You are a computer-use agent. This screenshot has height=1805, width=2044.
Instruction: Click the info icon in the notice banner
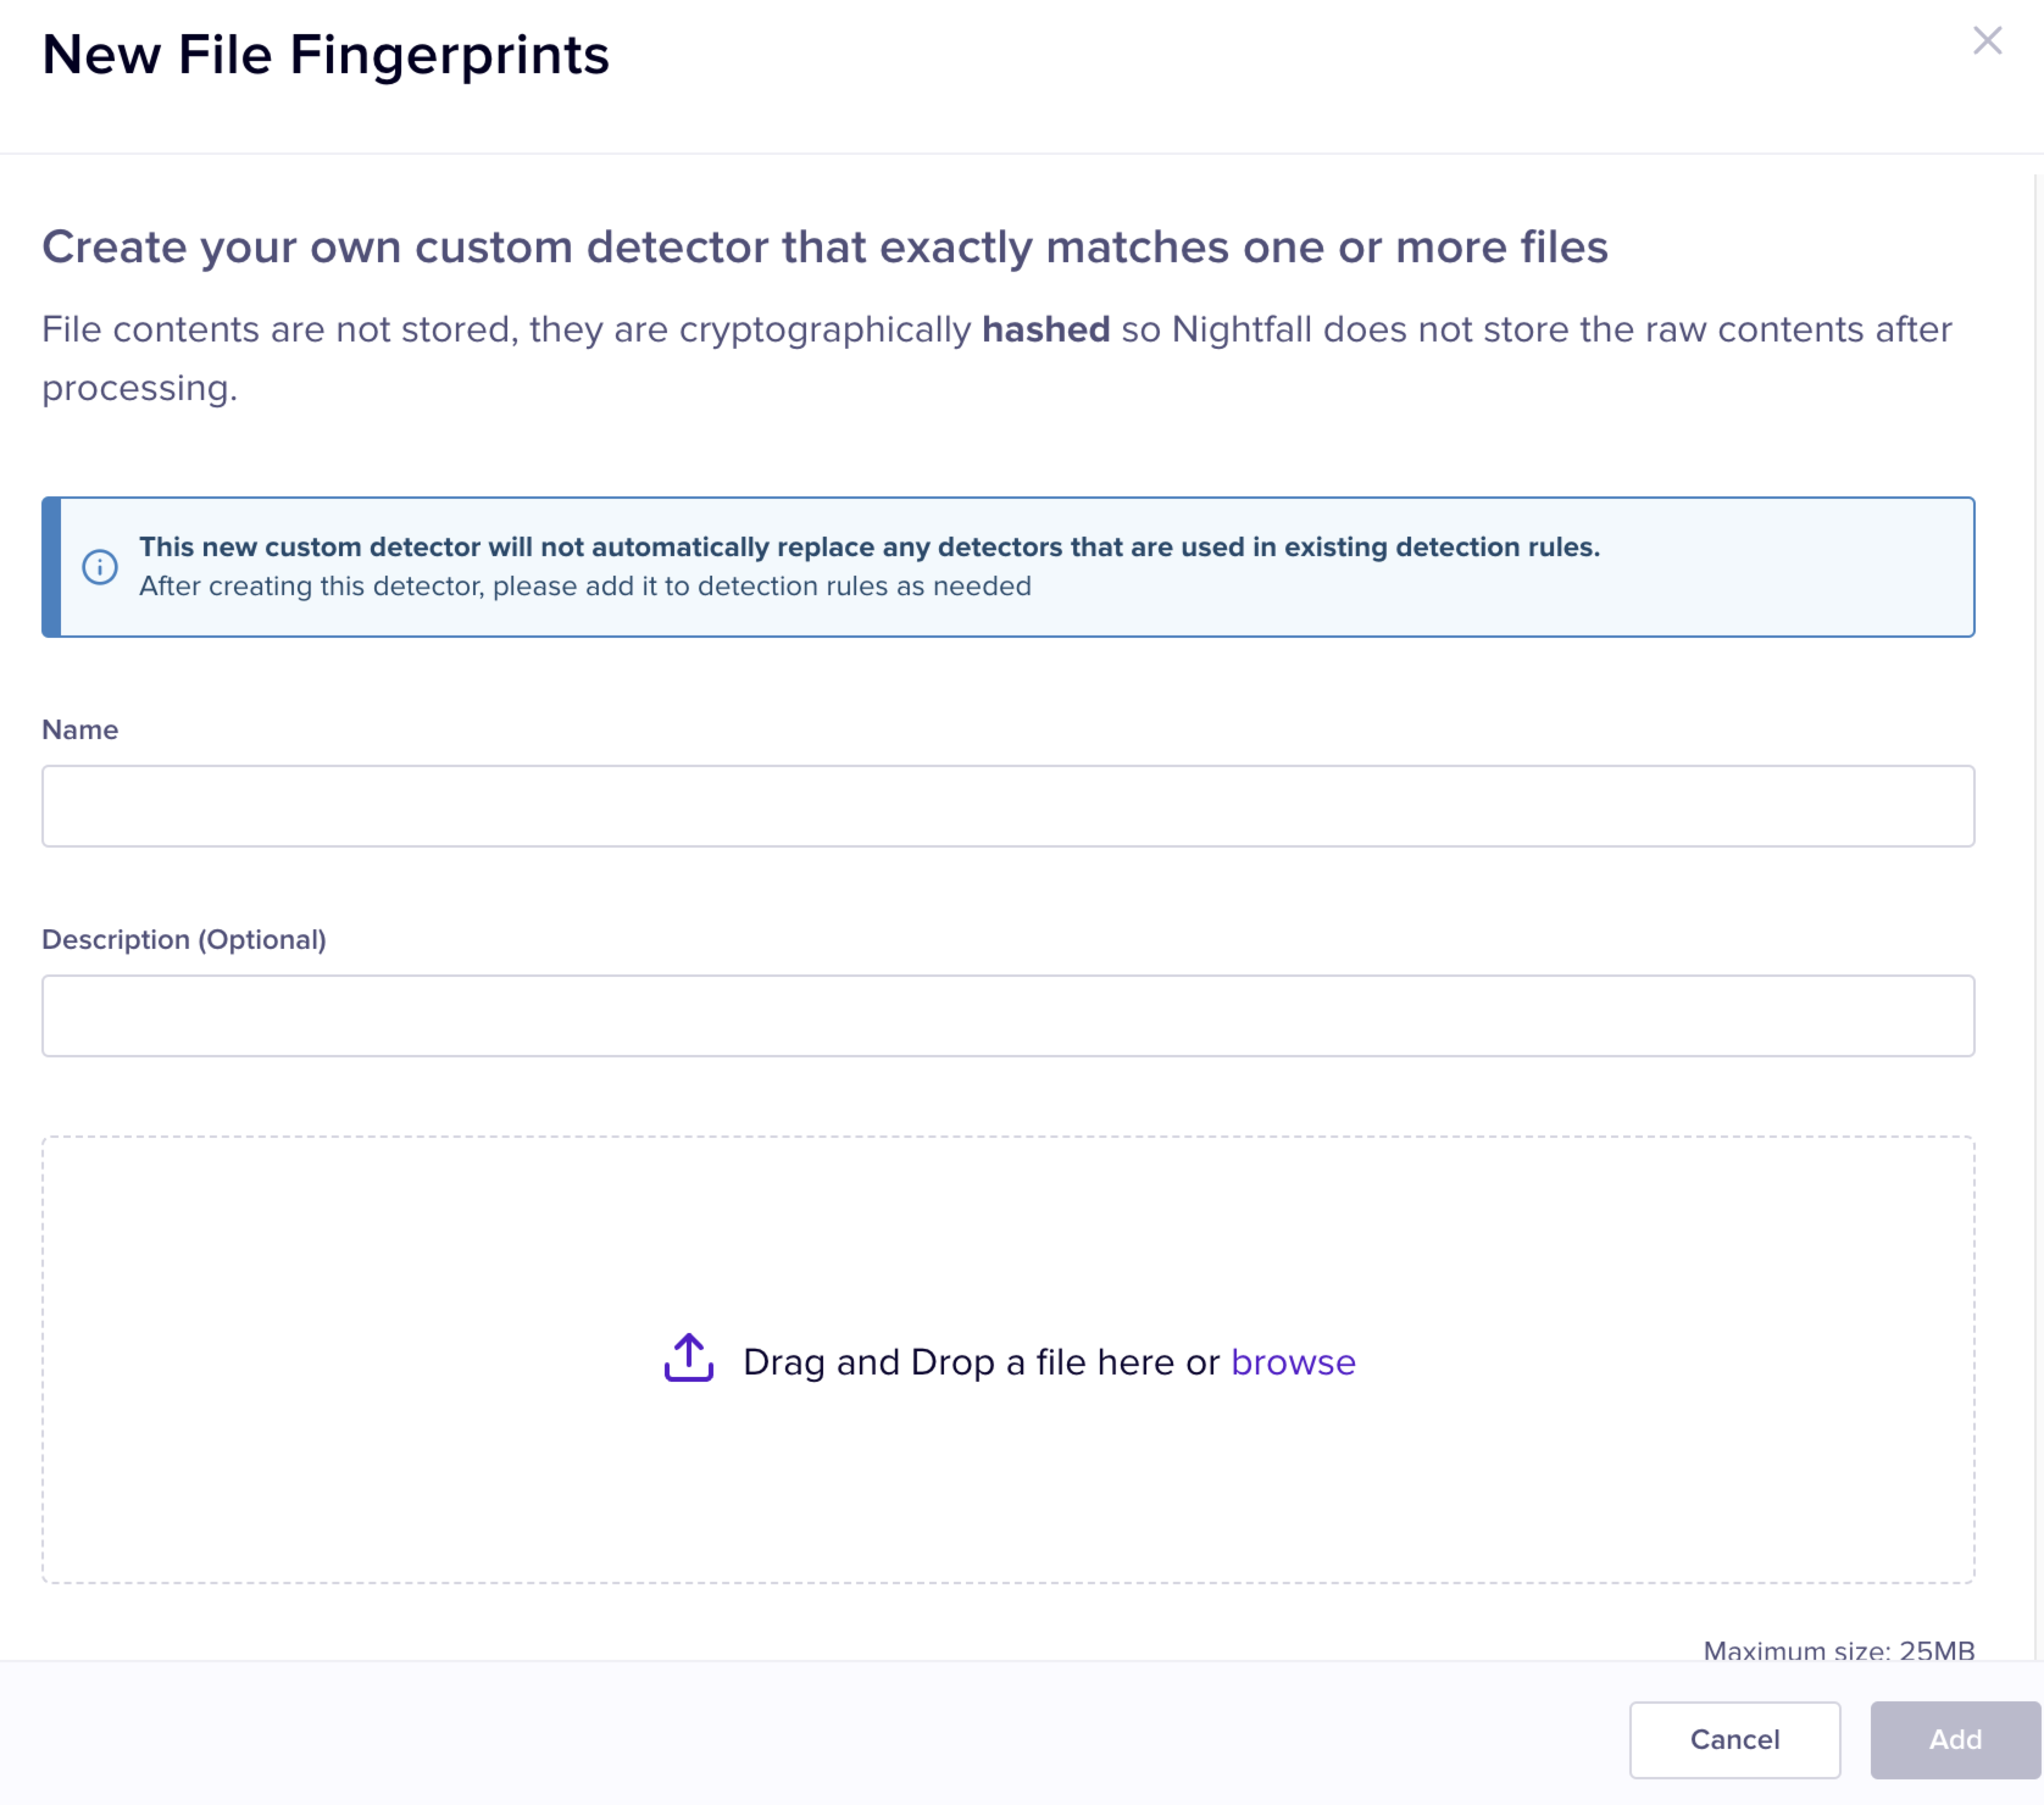(x=100, y=567)
